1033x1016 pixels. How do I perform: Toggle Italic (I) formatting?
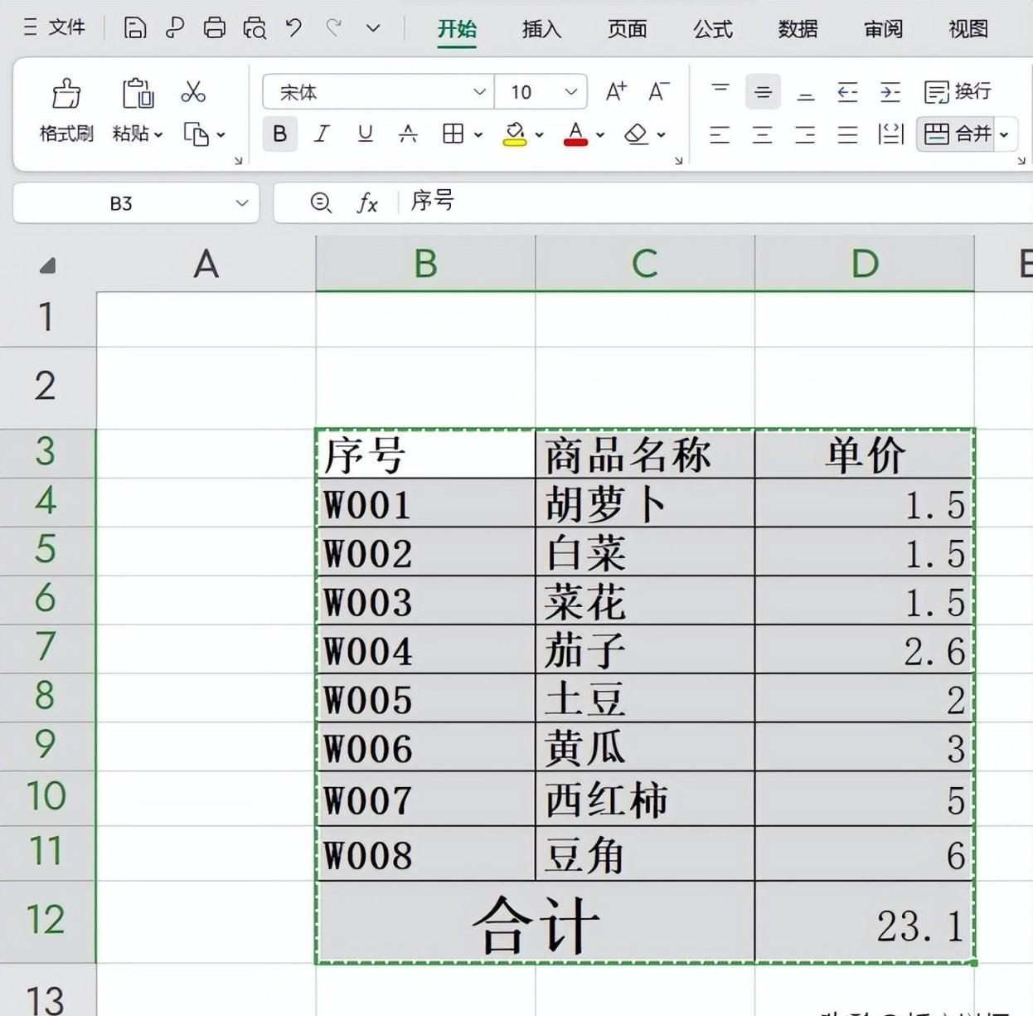click(x=322, y=134)
